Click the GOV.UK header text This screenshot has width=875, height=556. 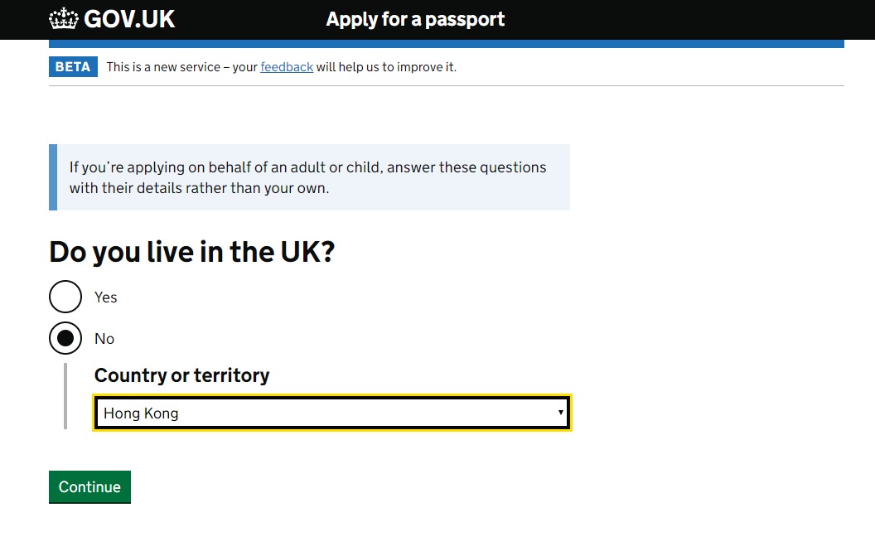coord(129,19)
